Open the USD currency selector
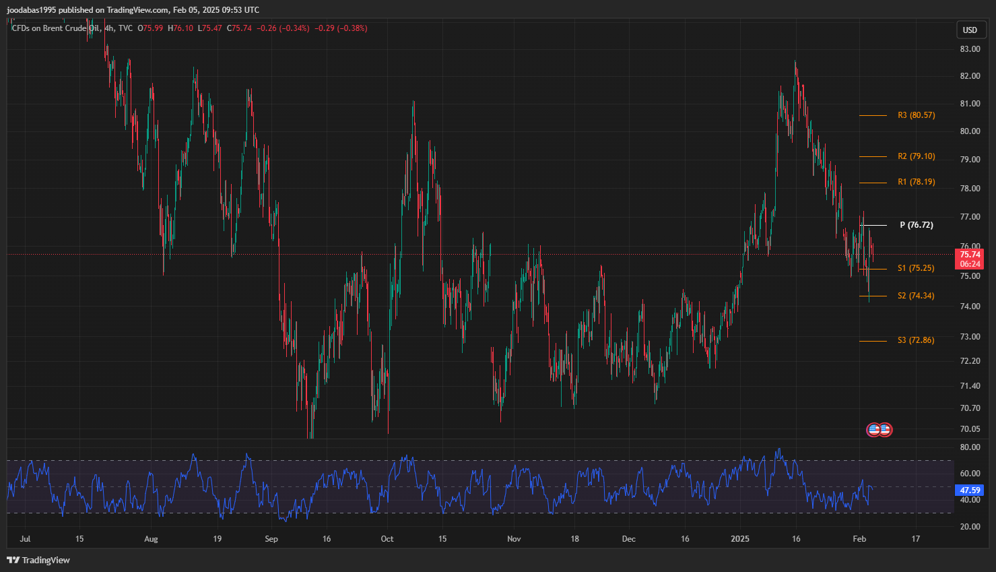The width and height of the screenshot is (996, 572). [970, 30]
